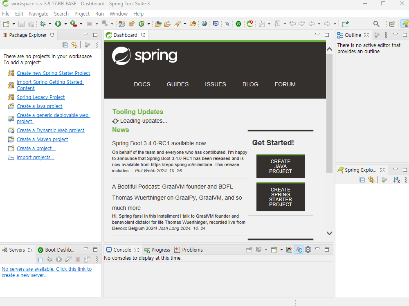Click the New Java Package icon
409x306 pixels.
click(131, 24)
